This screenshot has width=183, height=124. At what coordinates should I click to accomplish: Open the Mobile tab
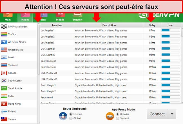(60, 18)
